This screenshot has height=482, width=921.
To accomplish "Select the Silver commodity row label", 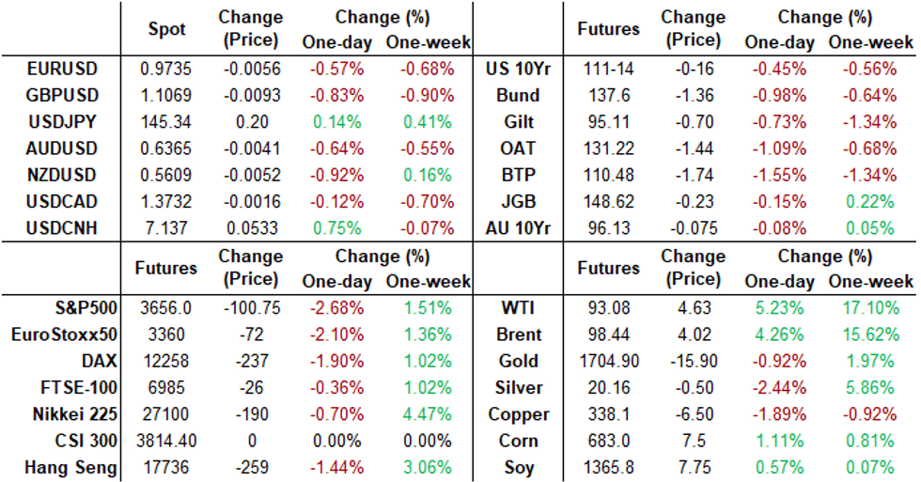I will point(519,388).
